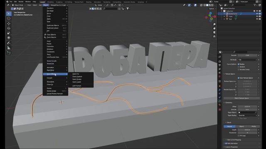Open the Object Data curve tab icon
This screenshot has height=149, width=266.
pyautogui.click(x=220, y=101)
